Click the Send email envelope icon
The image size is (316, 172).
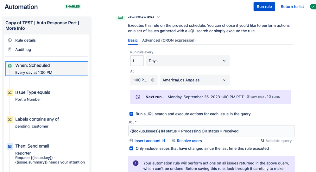pos(10,146)
